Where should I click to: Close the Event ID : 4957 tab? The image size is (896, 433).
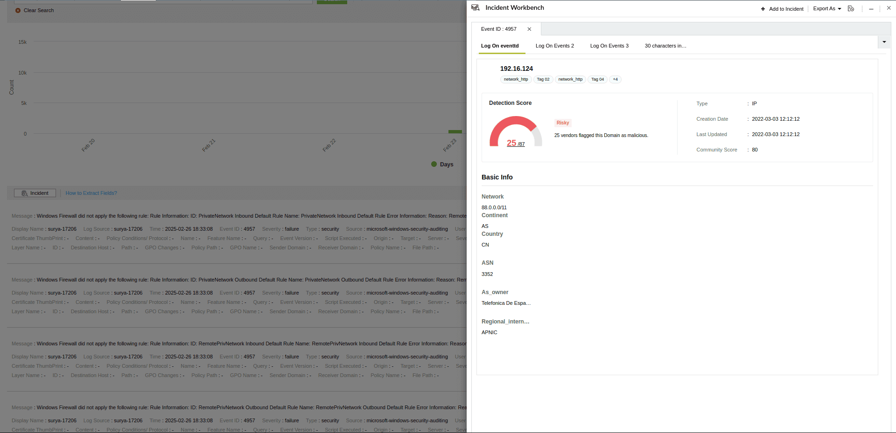pyautogui.click(x=529, y=29)
